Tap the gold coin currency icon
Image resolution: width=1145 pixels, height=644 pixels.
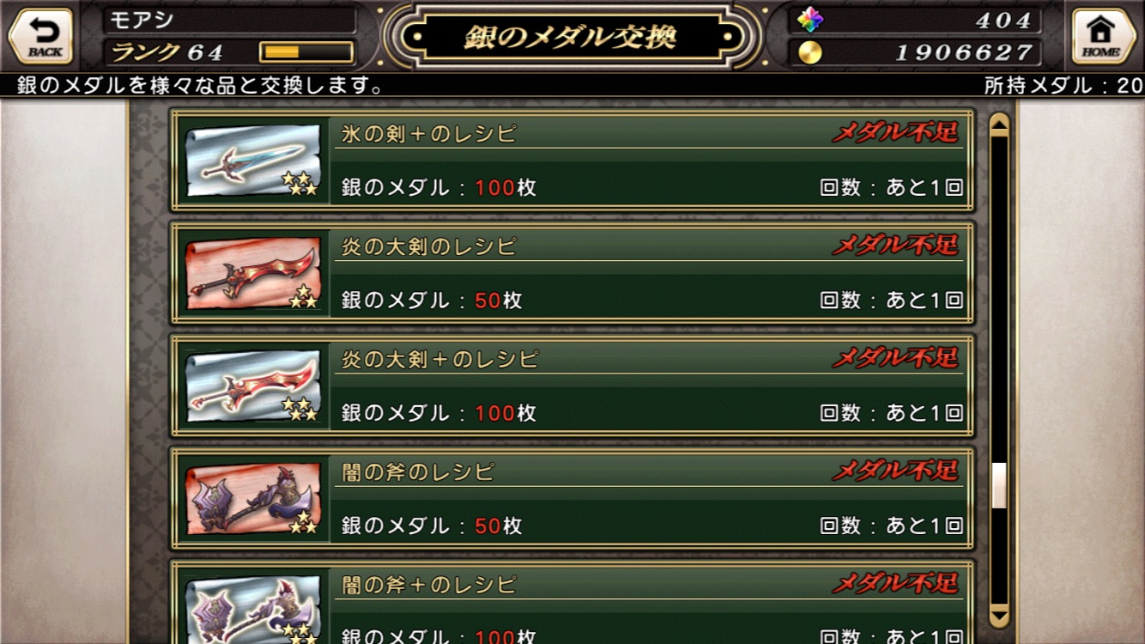point(809,53)
